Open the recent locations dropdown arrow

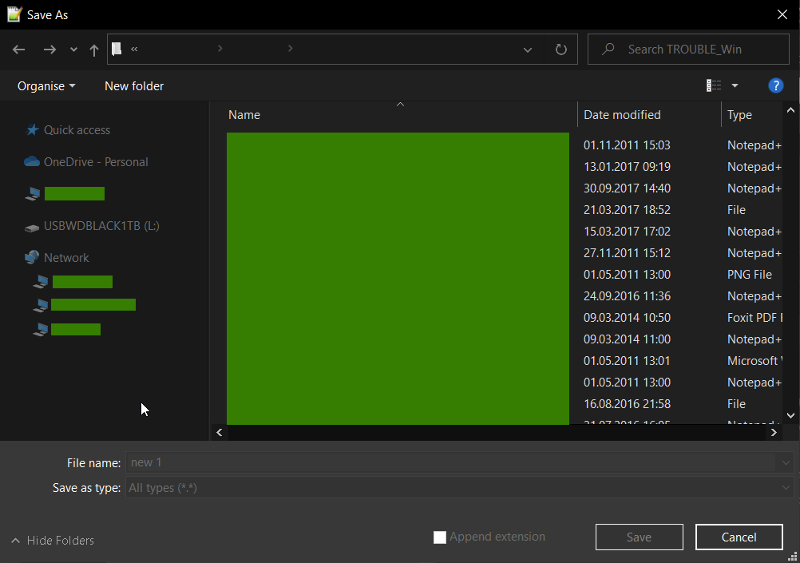coord(73,50)
